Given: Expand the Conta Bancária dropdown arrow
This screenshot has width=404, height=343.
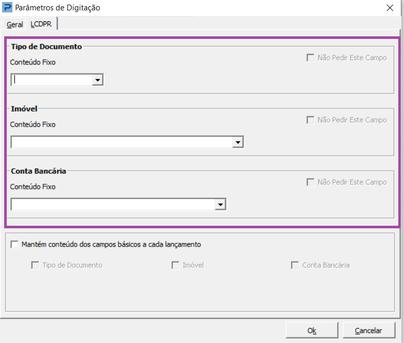Looking at the screenshot, I should 220,204.
